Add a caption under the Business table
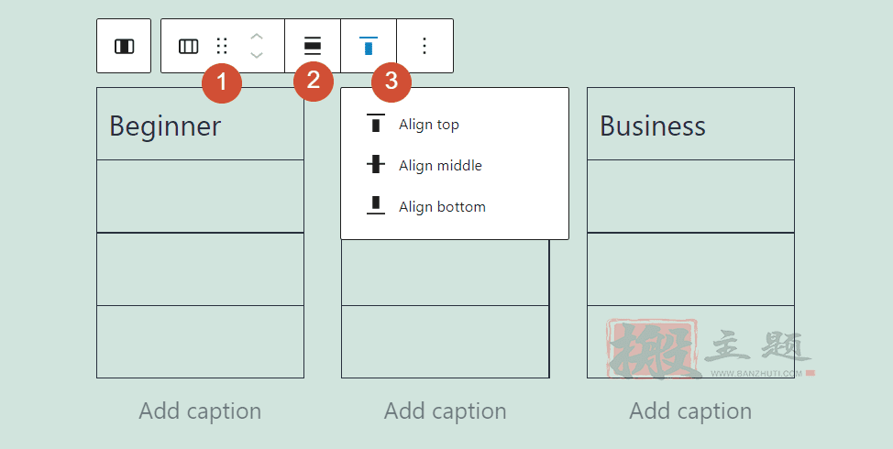Screen dimensions: 893x449 pos(690,411)
